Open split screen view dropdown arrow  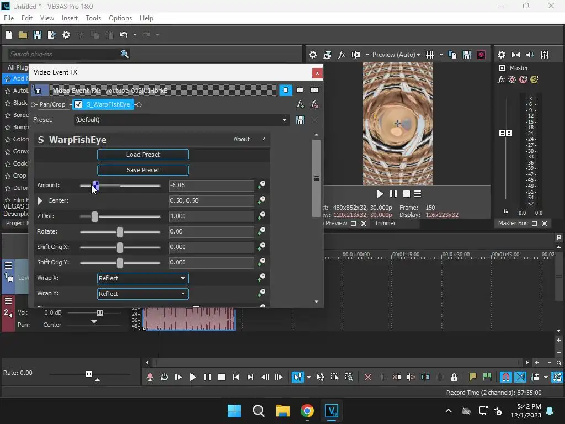point(367,55)
